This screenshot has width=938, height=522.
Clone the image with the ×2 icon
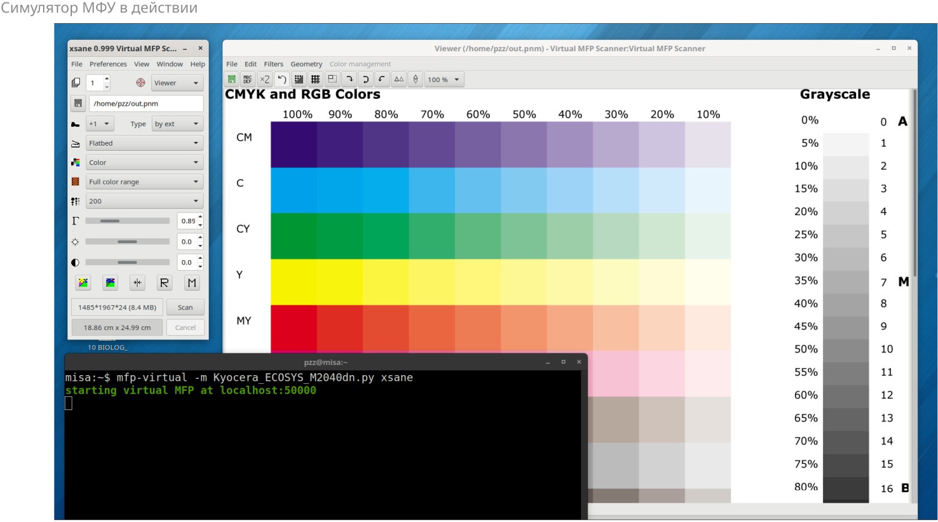[x=265, y=79]
